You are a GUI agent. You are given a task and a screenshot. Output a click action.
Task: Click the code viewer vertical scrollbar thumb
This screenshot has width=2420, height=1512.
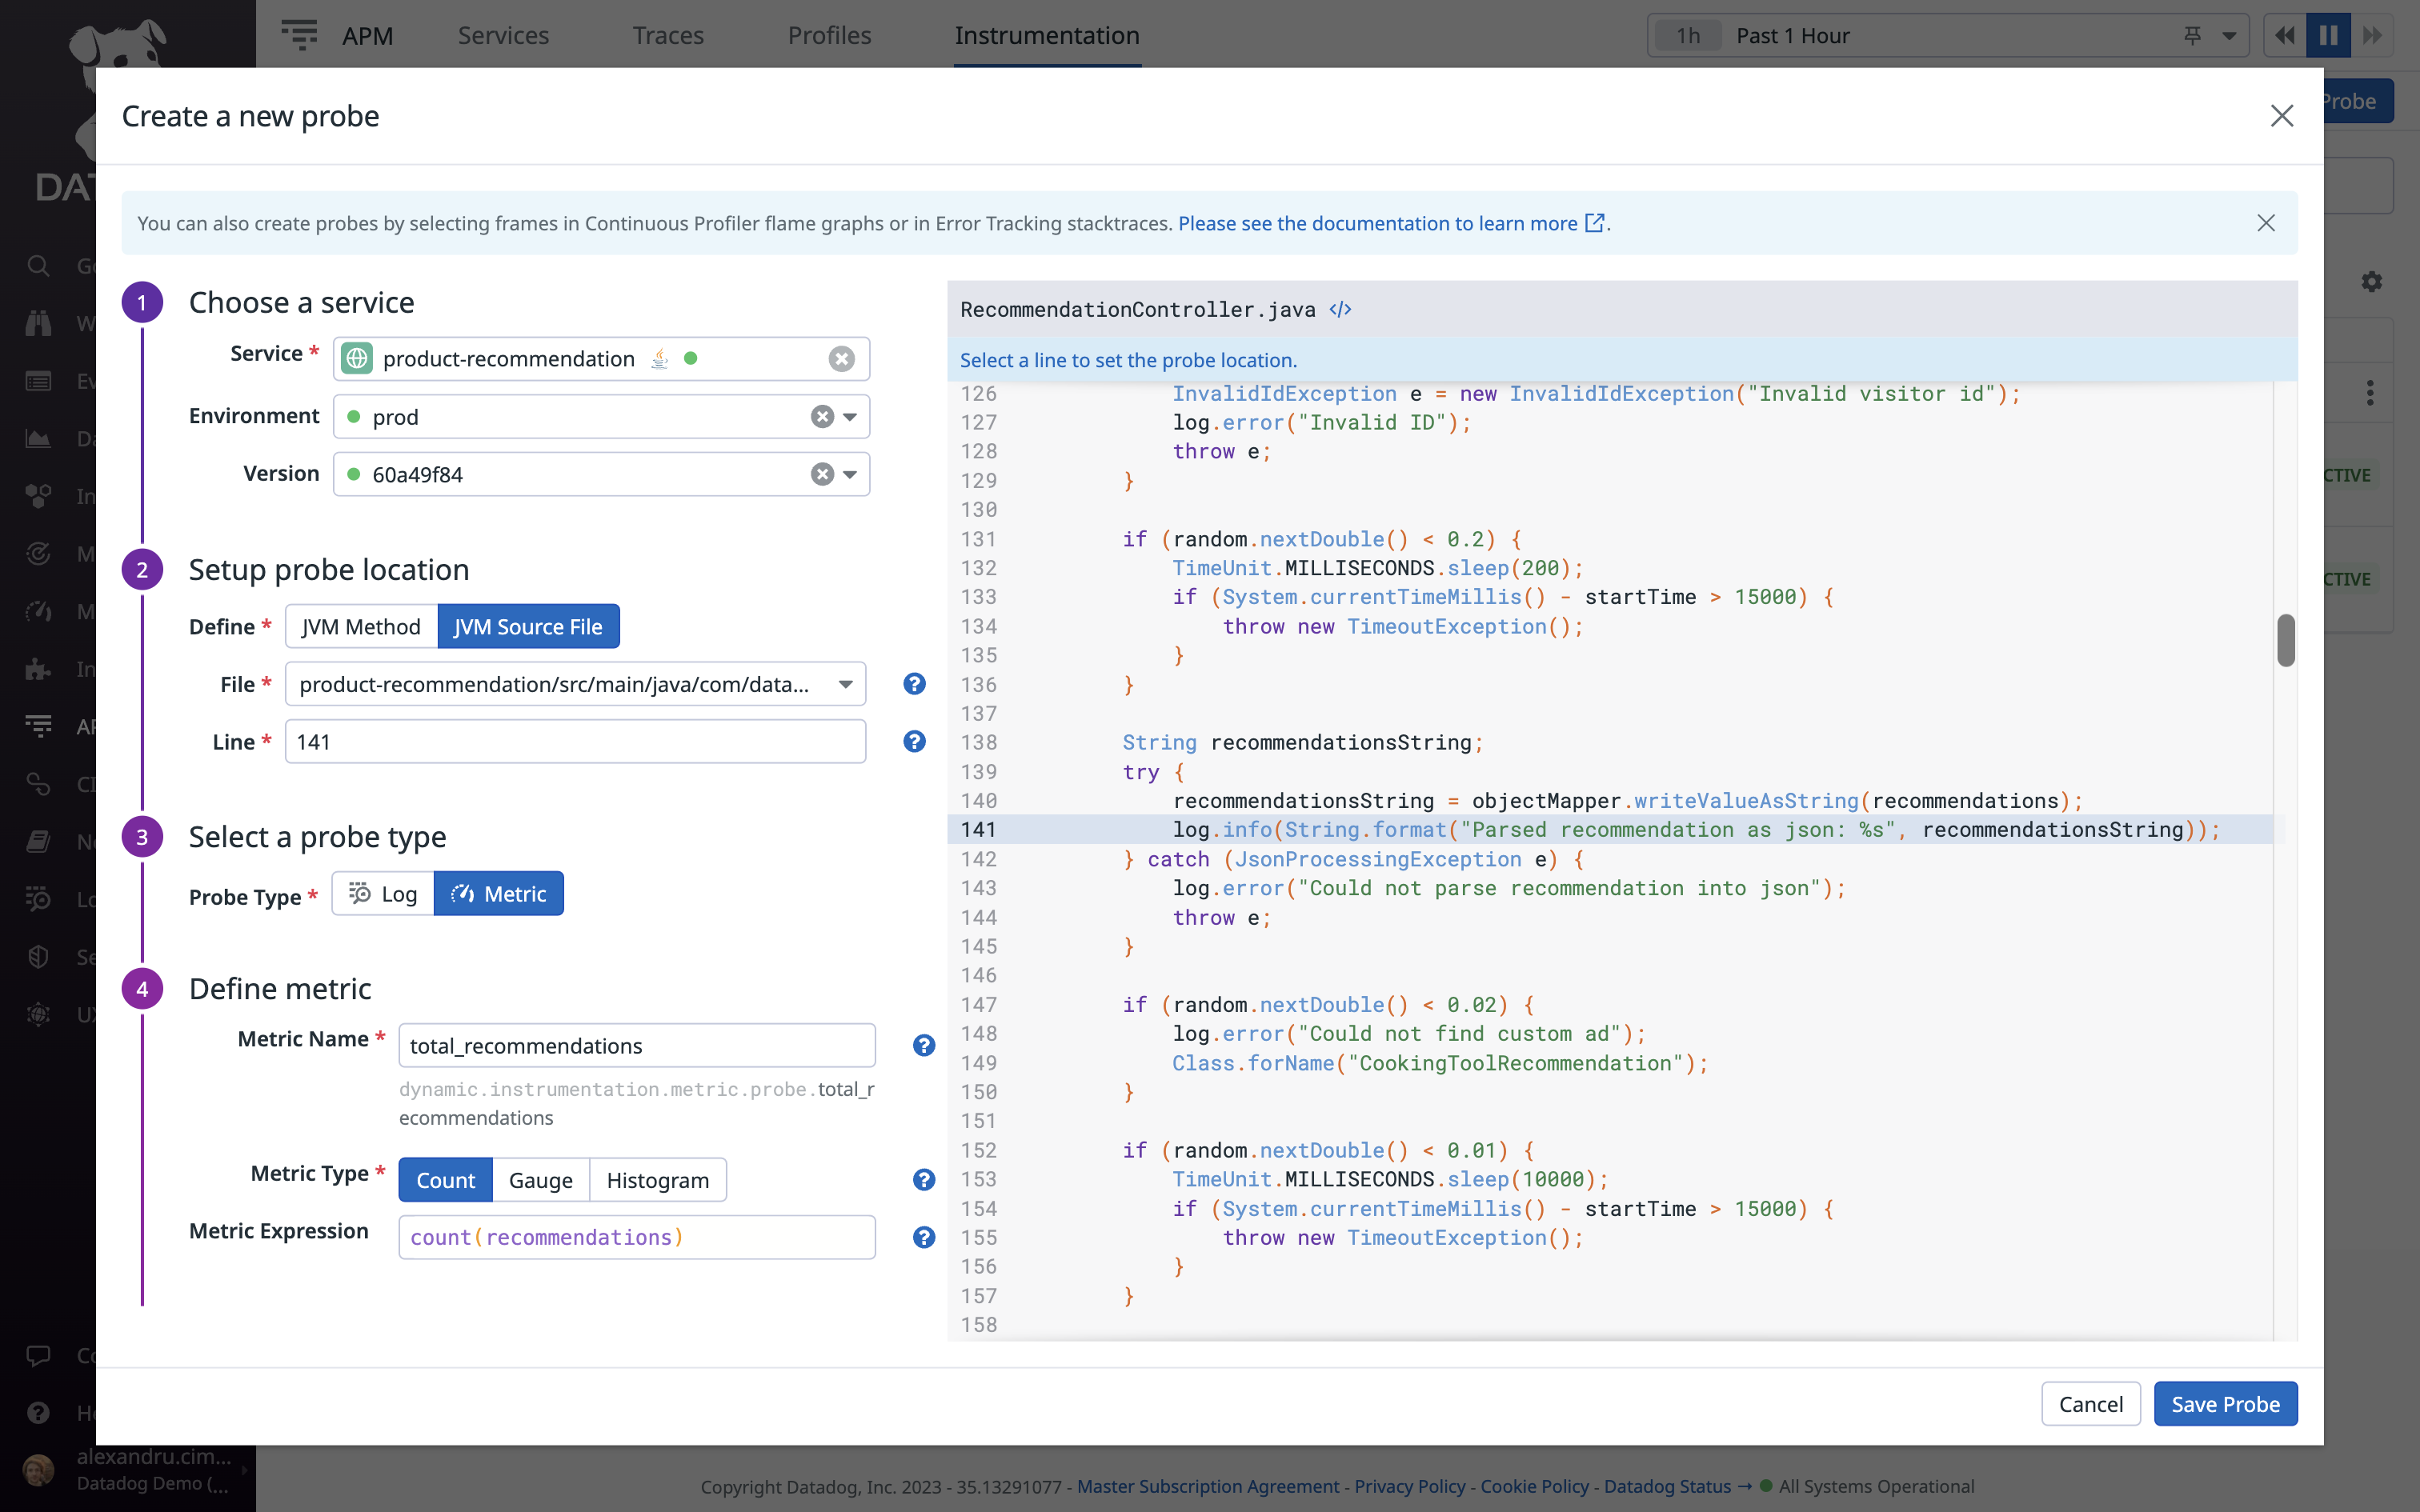[2285, 640]
